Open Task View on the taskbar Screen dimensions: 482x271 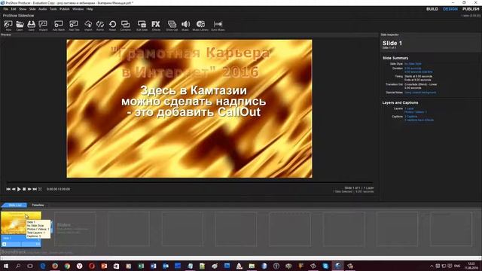30,266
